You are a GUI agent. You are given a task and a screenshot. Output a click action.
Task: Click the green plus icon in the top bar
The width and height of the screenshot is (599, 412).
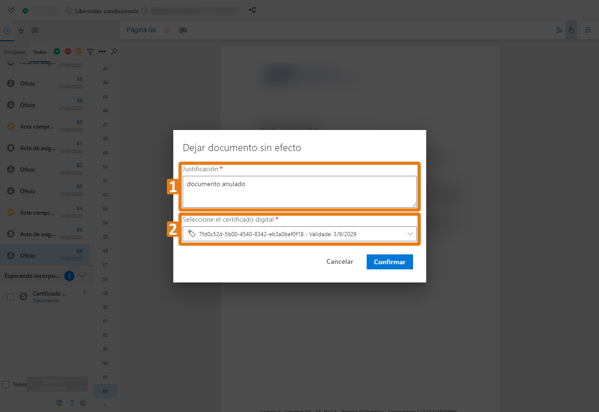click(25, 11)
